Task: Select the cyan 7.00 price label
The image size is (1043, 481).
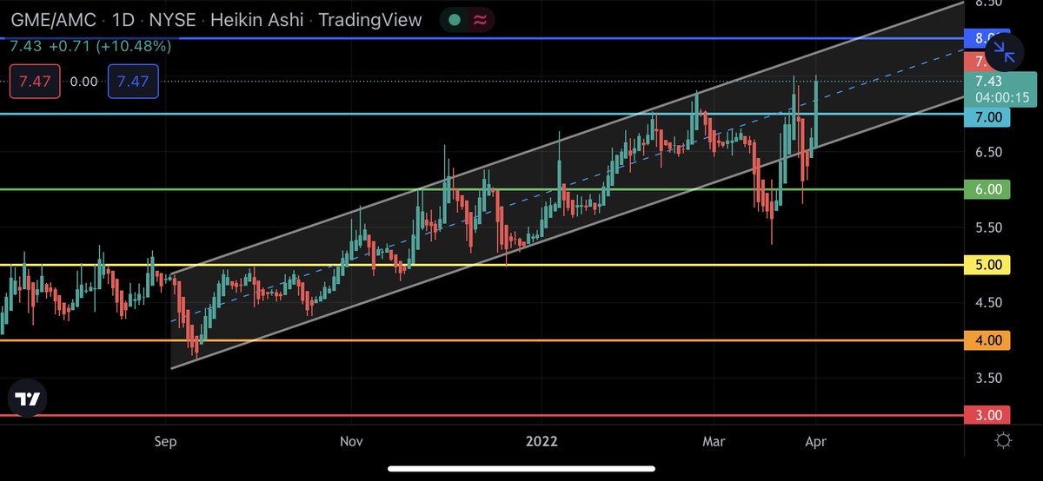Action: click(987, 116)
